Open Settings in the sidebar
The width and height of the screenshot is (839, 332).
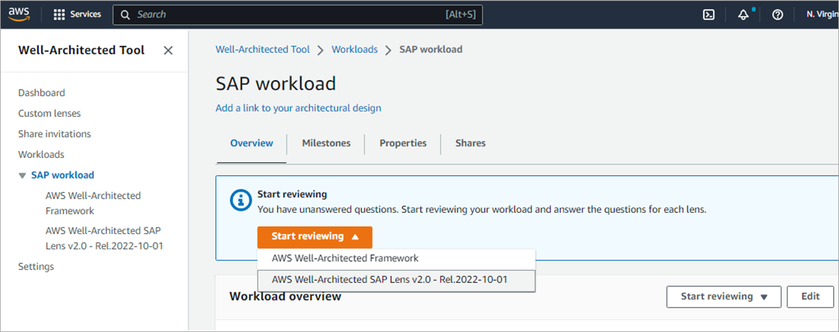(36, 267)
